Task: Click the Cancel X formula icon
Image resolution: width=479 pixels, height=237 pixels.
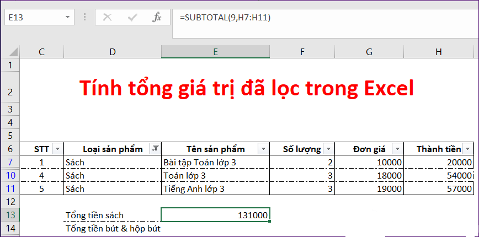Action: [107, 17]
